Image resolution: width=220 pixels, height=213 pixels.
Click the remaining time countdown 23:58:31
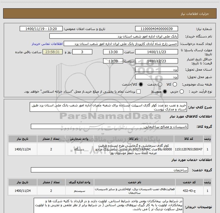tap(53, 52)
